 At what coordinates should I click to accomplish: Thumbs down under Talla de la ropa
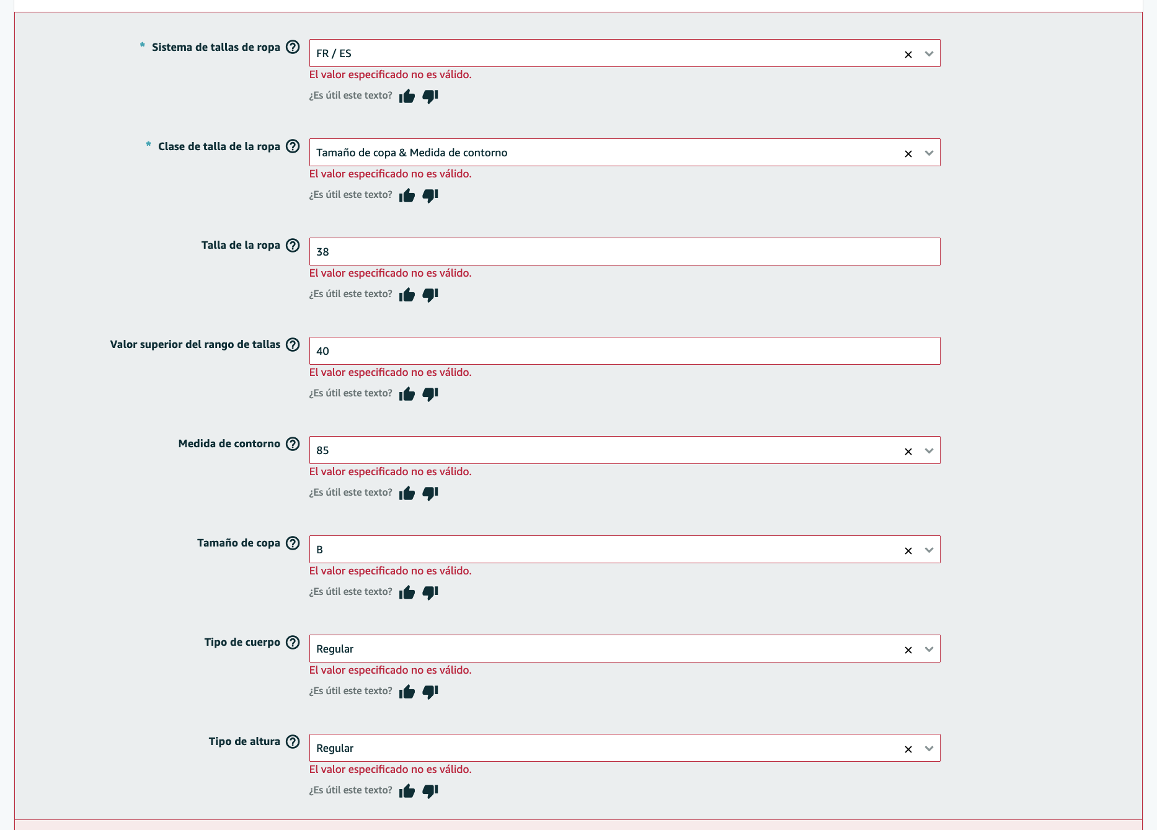(430, 295)
